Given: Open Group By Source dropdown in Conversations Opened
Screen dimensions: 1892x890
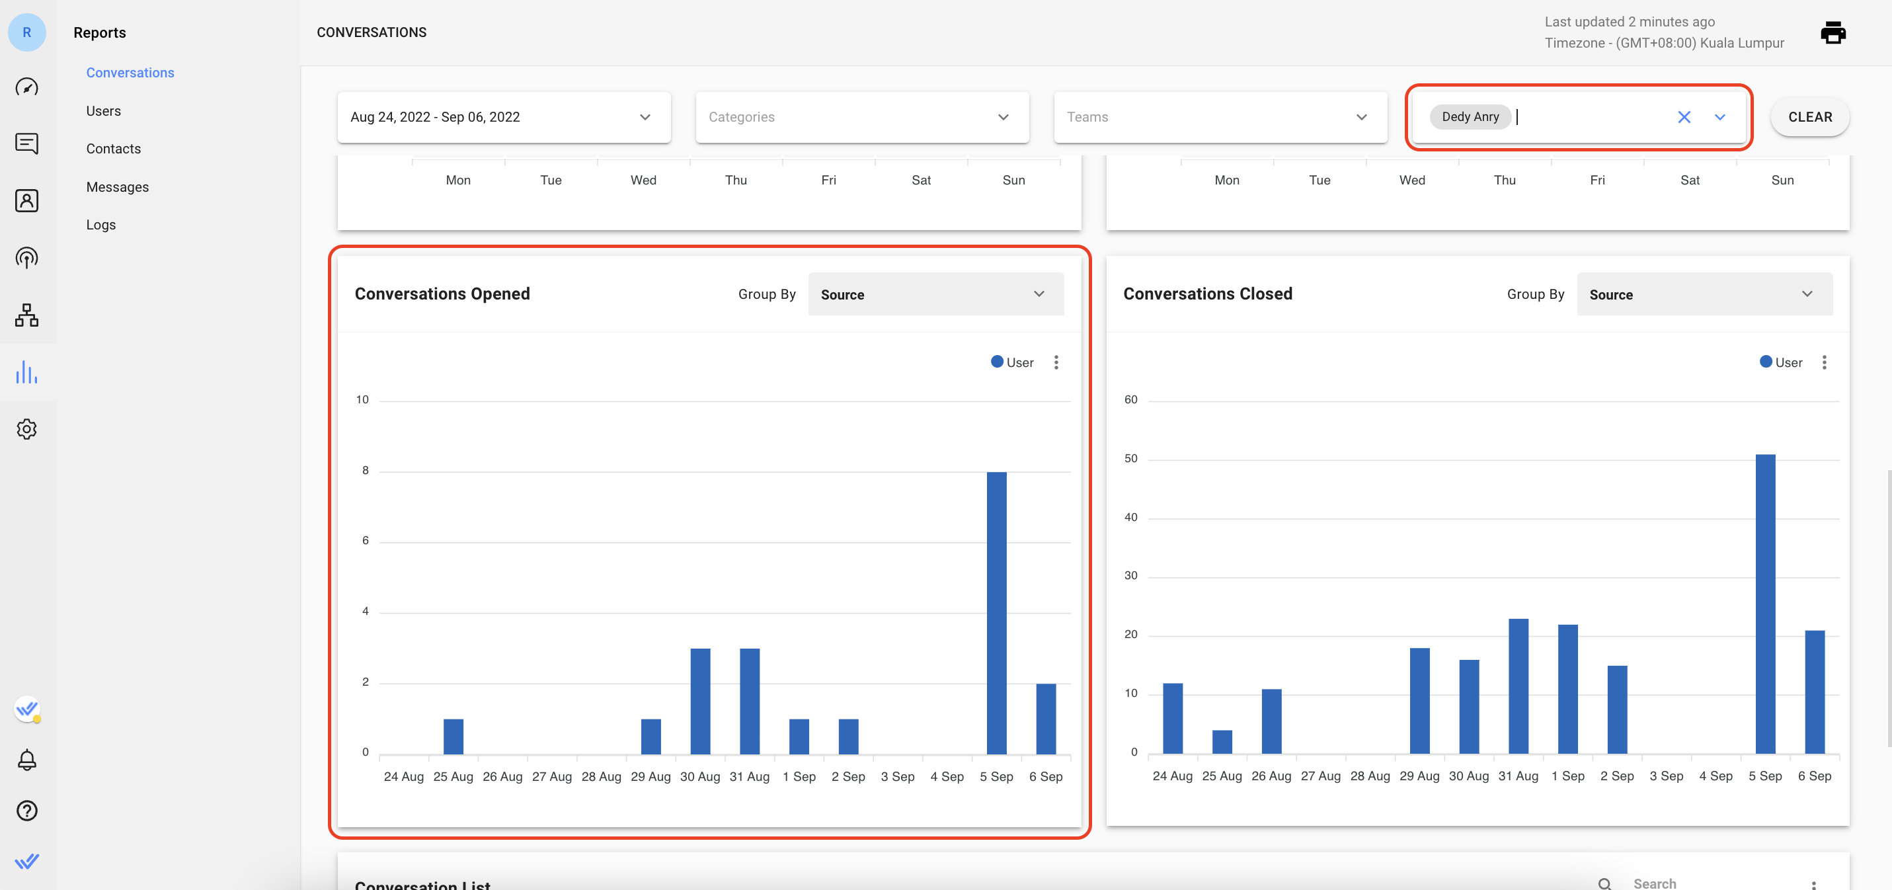Looking at the screenshot, I should point(936,294).
